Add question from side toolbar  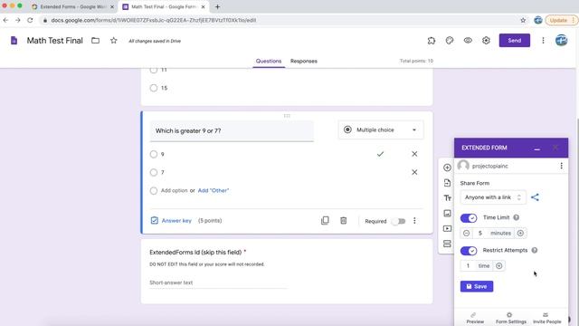[x=447, y=168]
